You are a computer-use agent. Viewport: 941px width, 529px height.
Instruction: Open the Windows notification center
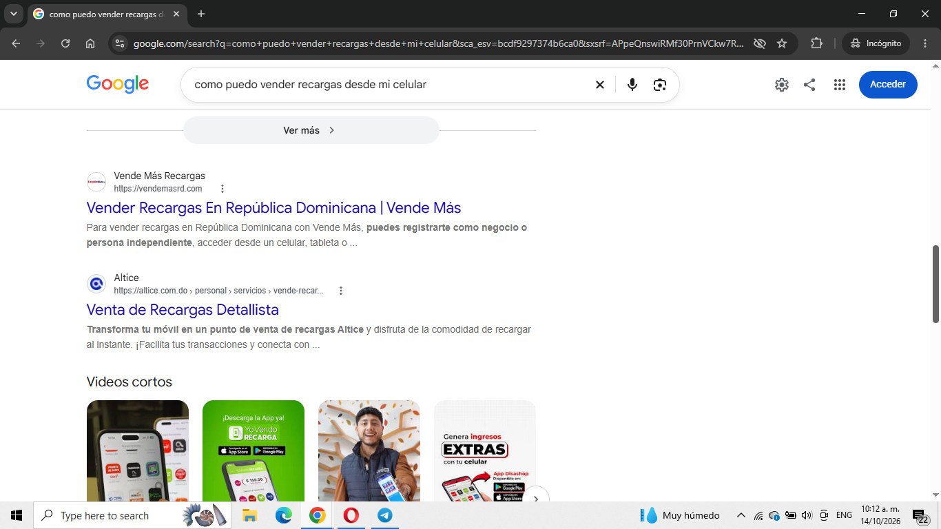coord(920,515)
